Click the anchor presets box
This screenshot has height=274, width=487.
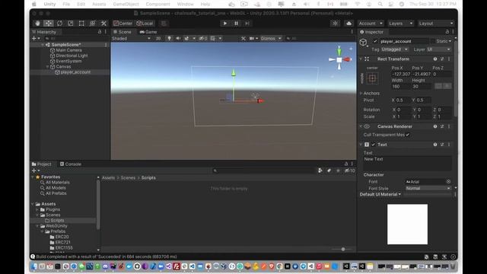[x=372, y=78]
